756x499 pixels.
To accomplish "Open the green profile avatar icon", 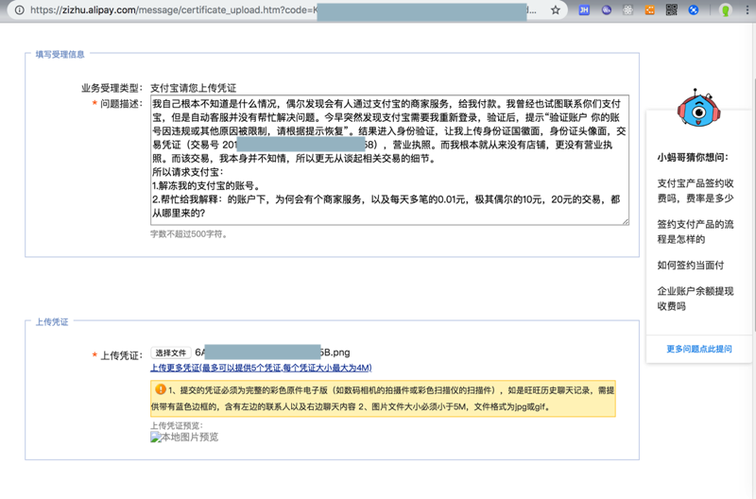I will [x=725, y=10].
